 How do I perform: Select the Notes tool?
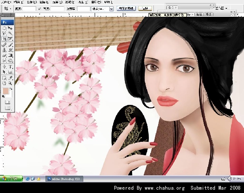click(x=4, y=78)
